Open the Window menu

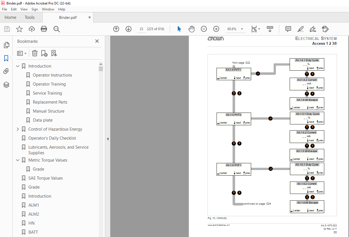48,9
